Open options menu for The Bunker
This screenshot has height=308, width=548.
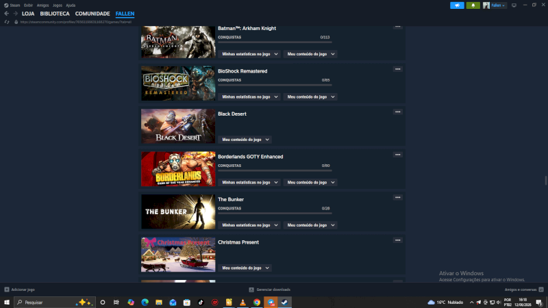pyautogui.click(x=398, y=197)
